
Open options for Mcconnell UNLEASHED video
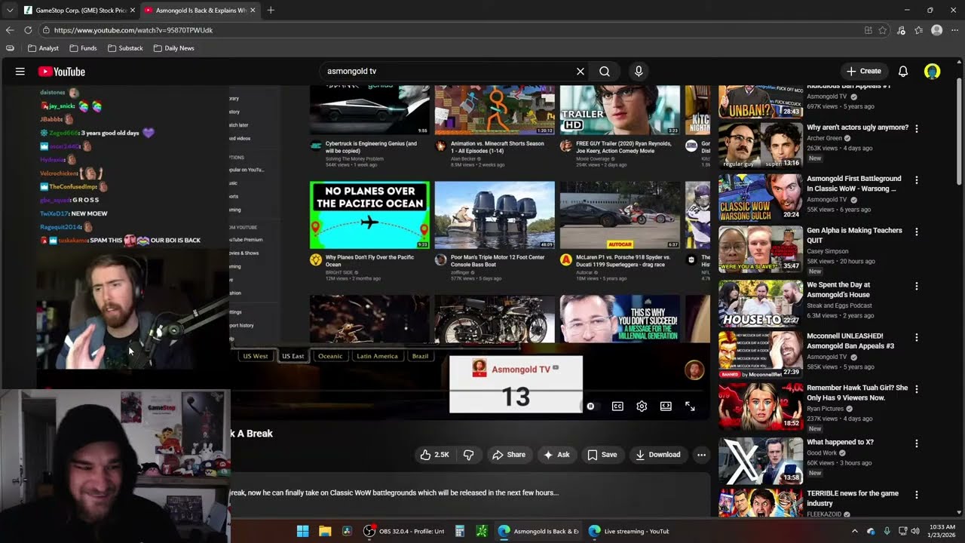(x=917, y=337)
